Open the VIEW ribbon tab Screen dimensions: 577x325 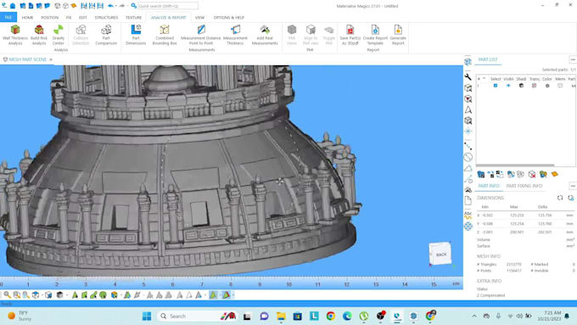coord(199,17)
